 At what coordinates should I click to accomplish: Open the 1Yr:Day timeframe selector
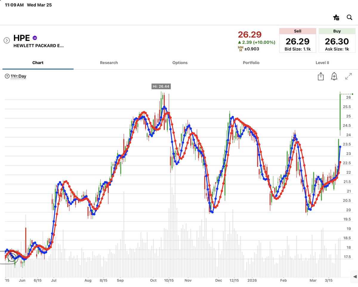coord(16,76)
